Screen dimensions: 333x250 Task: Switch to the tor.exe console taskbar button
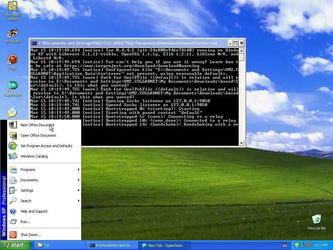pos(112,245)
